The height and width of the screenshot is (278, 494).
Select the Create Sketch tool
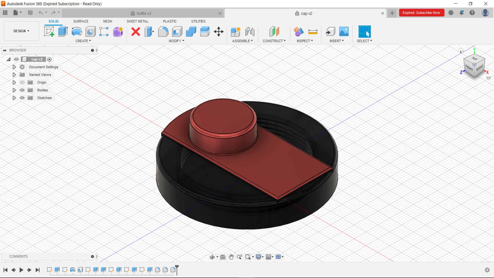coord(49,32)
